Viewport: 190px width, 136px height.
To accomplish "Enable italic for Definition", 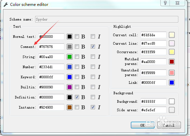I will coord(93,97).
